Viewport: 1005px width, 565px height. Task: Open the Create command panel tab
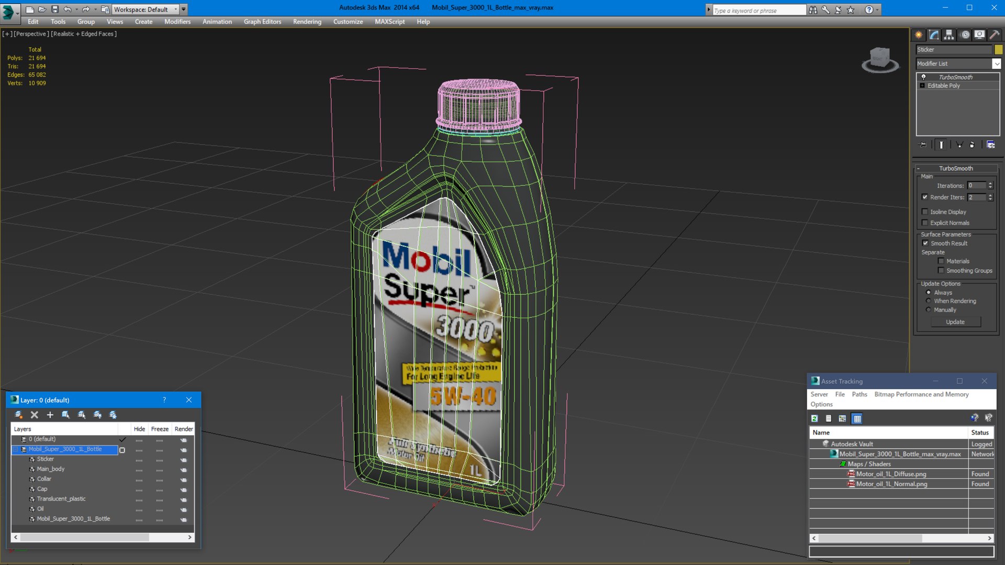pyautogui.click(x=919, y=35)
